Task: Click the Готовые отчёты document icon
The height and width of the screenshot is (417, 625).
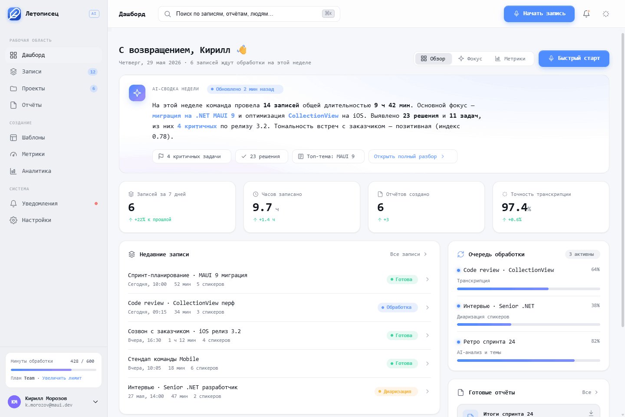Action: pyautogui.click(x=461, y=393)
